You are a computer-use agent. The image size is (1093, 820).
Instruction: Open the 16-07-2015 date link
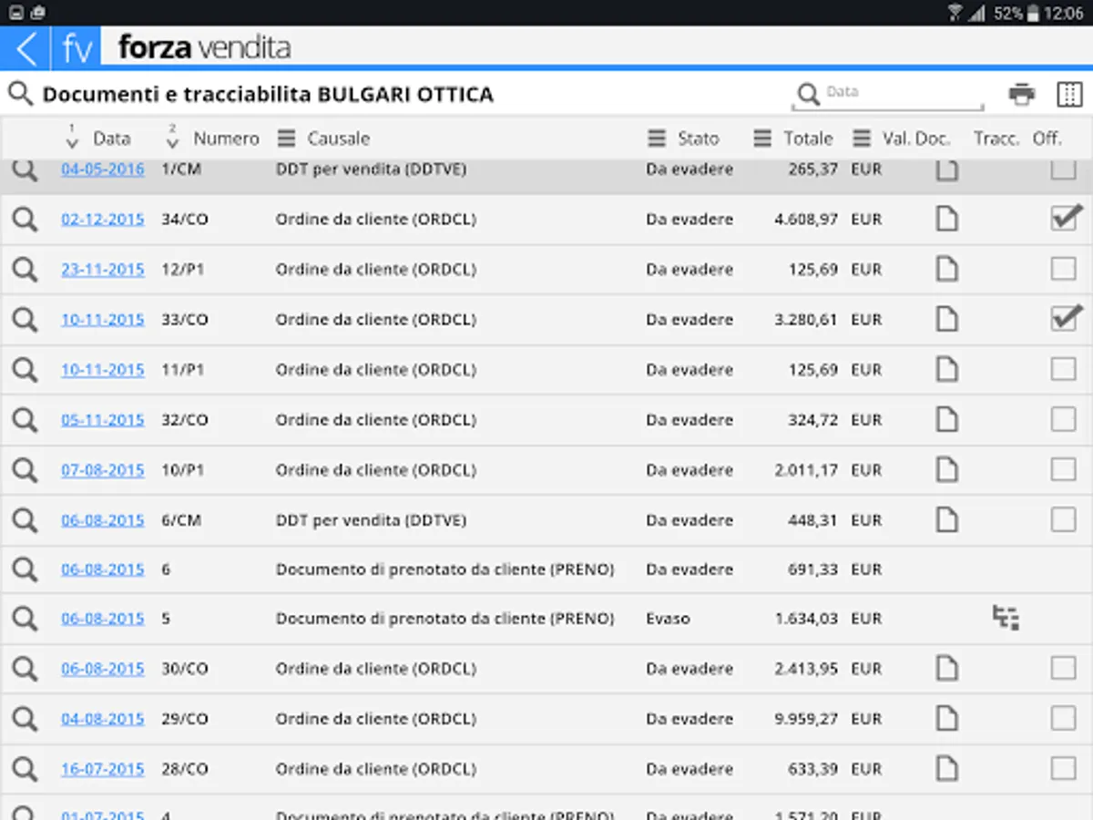[x=102, y=769]
